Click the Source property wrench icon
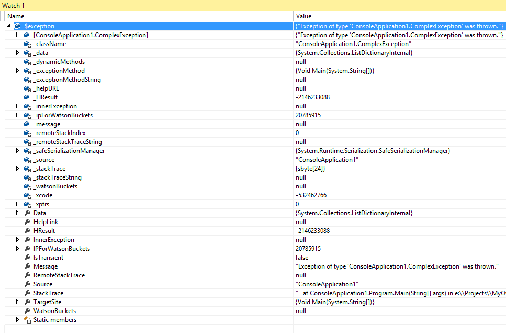Image resolution: width=506 pixels, height=334 pixels. point(28,284)
